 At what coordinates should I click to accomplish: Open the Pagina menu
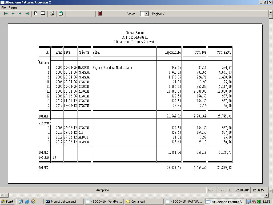click(x=13, y=7)
